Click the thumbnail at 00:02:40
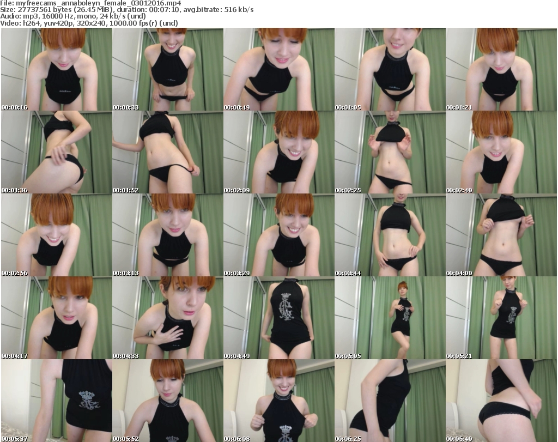Screen dimensions: 558x442 pyautogui.click(x=501, y=152)
